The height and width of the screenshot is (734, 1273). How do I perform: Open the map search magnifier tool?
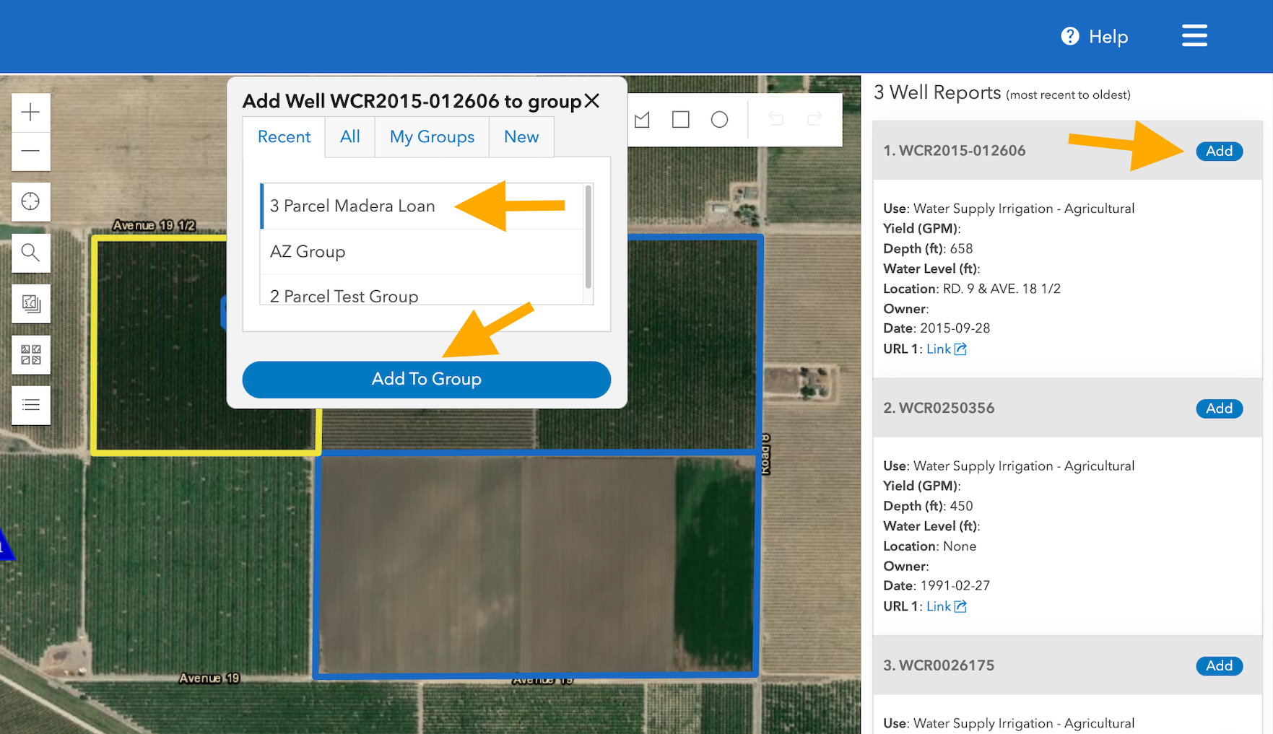click(x=30, y=253)
